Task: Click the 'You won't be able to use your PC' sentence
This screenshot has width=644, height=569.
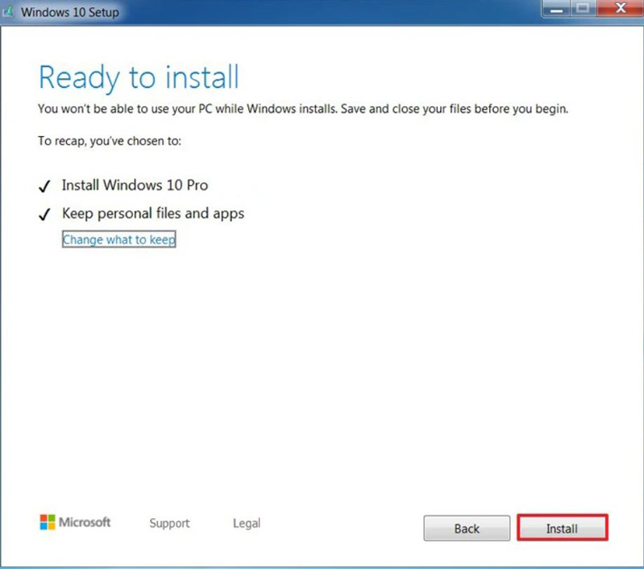Action: [x=303, y=109]
